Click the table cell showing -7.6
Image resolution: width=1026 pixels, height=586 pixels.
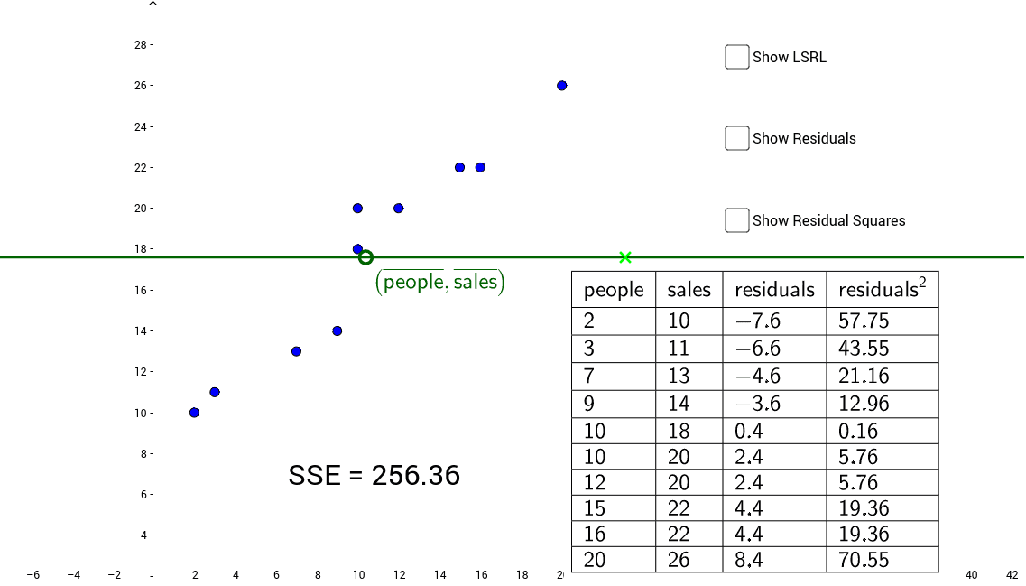point(774,321)
